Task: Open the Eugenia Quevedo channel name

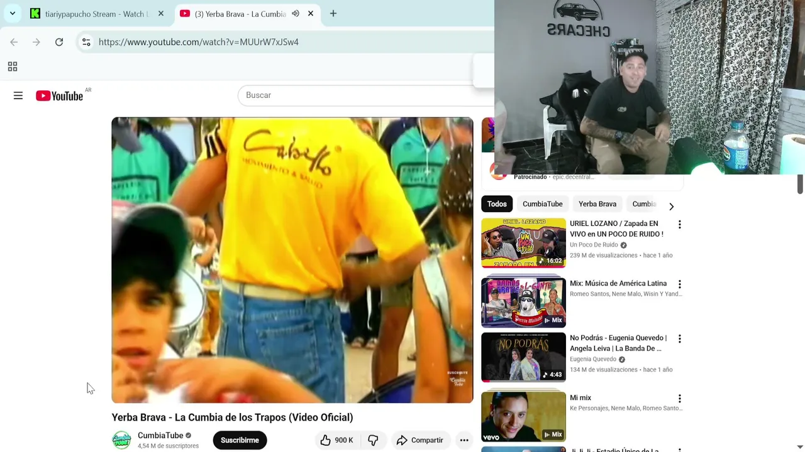Action: coord(593,359)
